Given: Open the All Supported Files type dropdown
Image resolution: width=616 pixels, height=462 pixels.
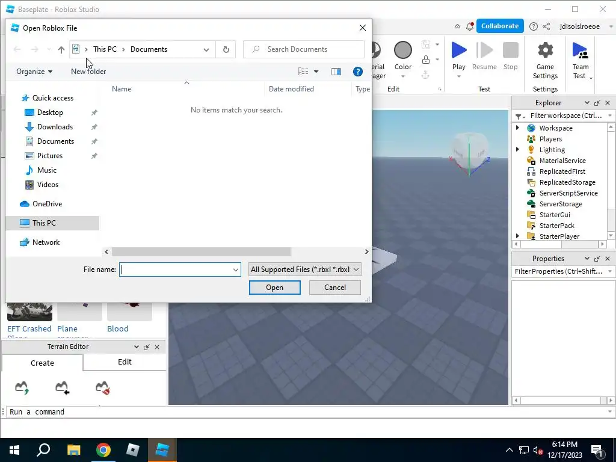Looking at the screenshot, I should 304,269.
